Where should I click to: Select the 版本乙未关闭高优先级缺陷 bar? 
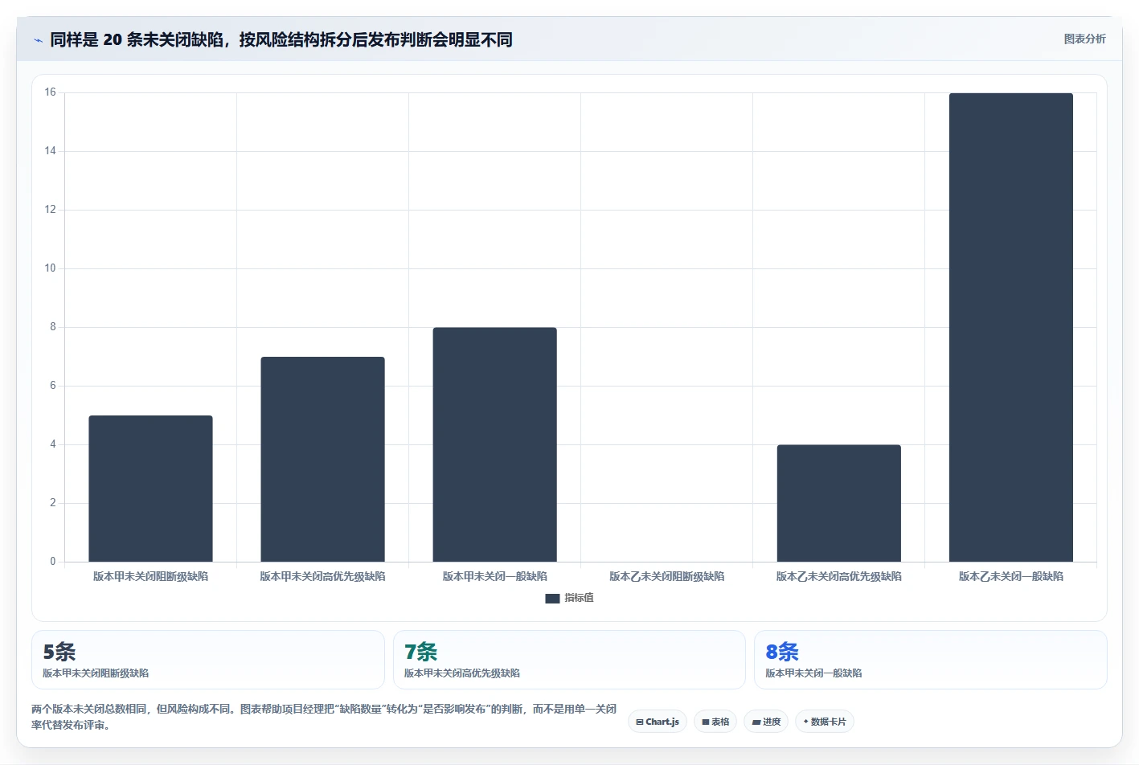point(838,503)
